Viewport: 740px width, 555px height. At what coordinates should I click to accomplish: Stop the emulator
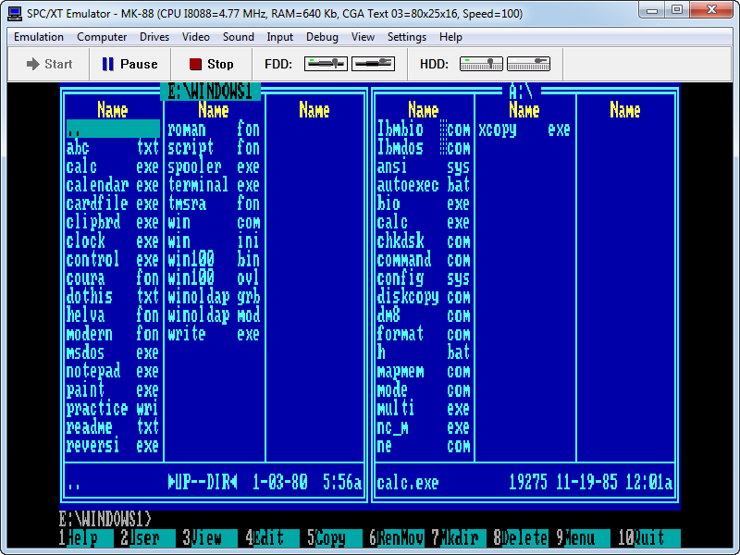(x=211, y=64)
